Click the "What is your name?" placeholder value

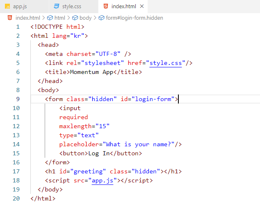tap(139, 144)
